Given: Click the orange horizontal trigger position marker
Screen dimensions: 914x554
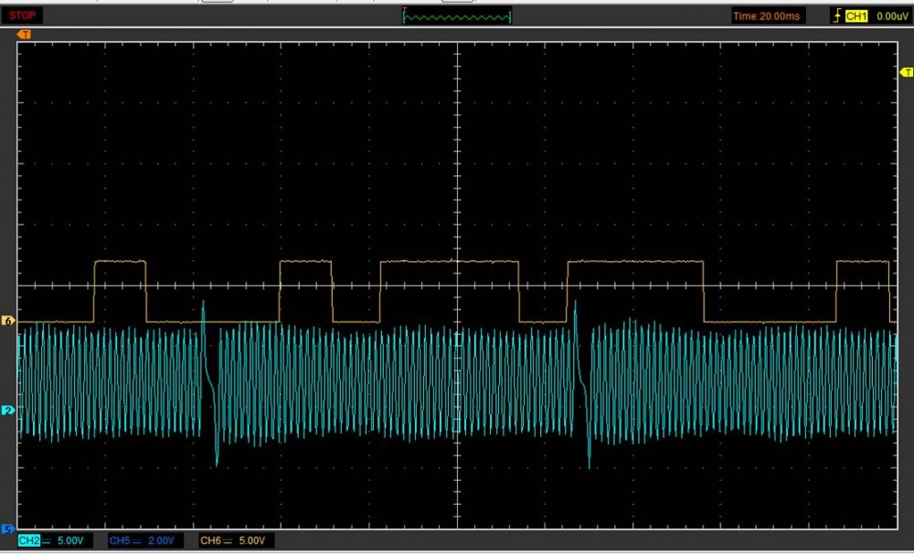Looking at the screenshot, I should (25, 35).
